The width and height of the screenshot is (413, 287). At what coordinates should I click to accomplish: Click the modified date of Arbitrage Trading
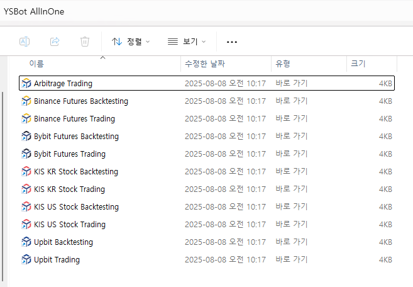(x=226, y=84)
